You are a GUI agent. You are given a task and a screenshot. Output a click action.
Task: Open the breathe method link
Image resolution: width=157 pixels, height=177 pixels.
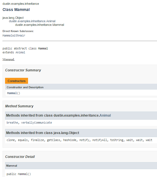pos(12,122)
